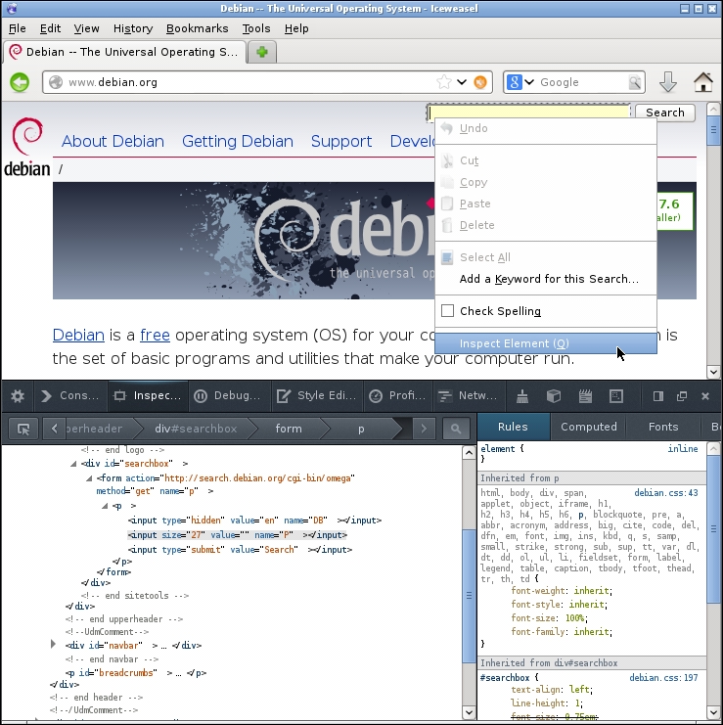Open the History menu
The image size is (723, 725).
pos(133,28)
